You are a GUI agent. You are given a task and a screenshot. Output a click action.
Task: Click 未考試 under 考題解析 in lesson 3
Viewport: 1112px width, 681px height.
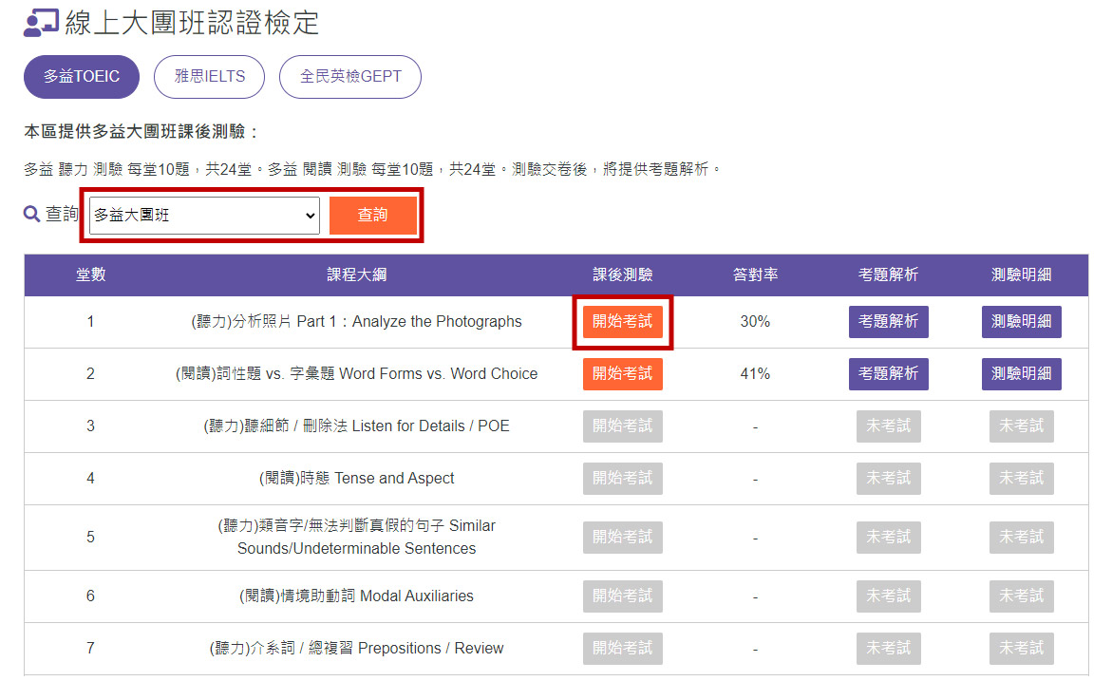(x=889, y=426)
